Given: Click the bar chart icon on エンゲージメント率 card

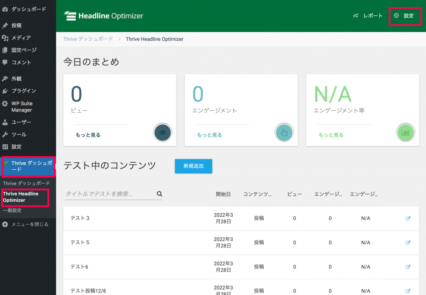Looking at the screenshot, I should coord(405,132).
